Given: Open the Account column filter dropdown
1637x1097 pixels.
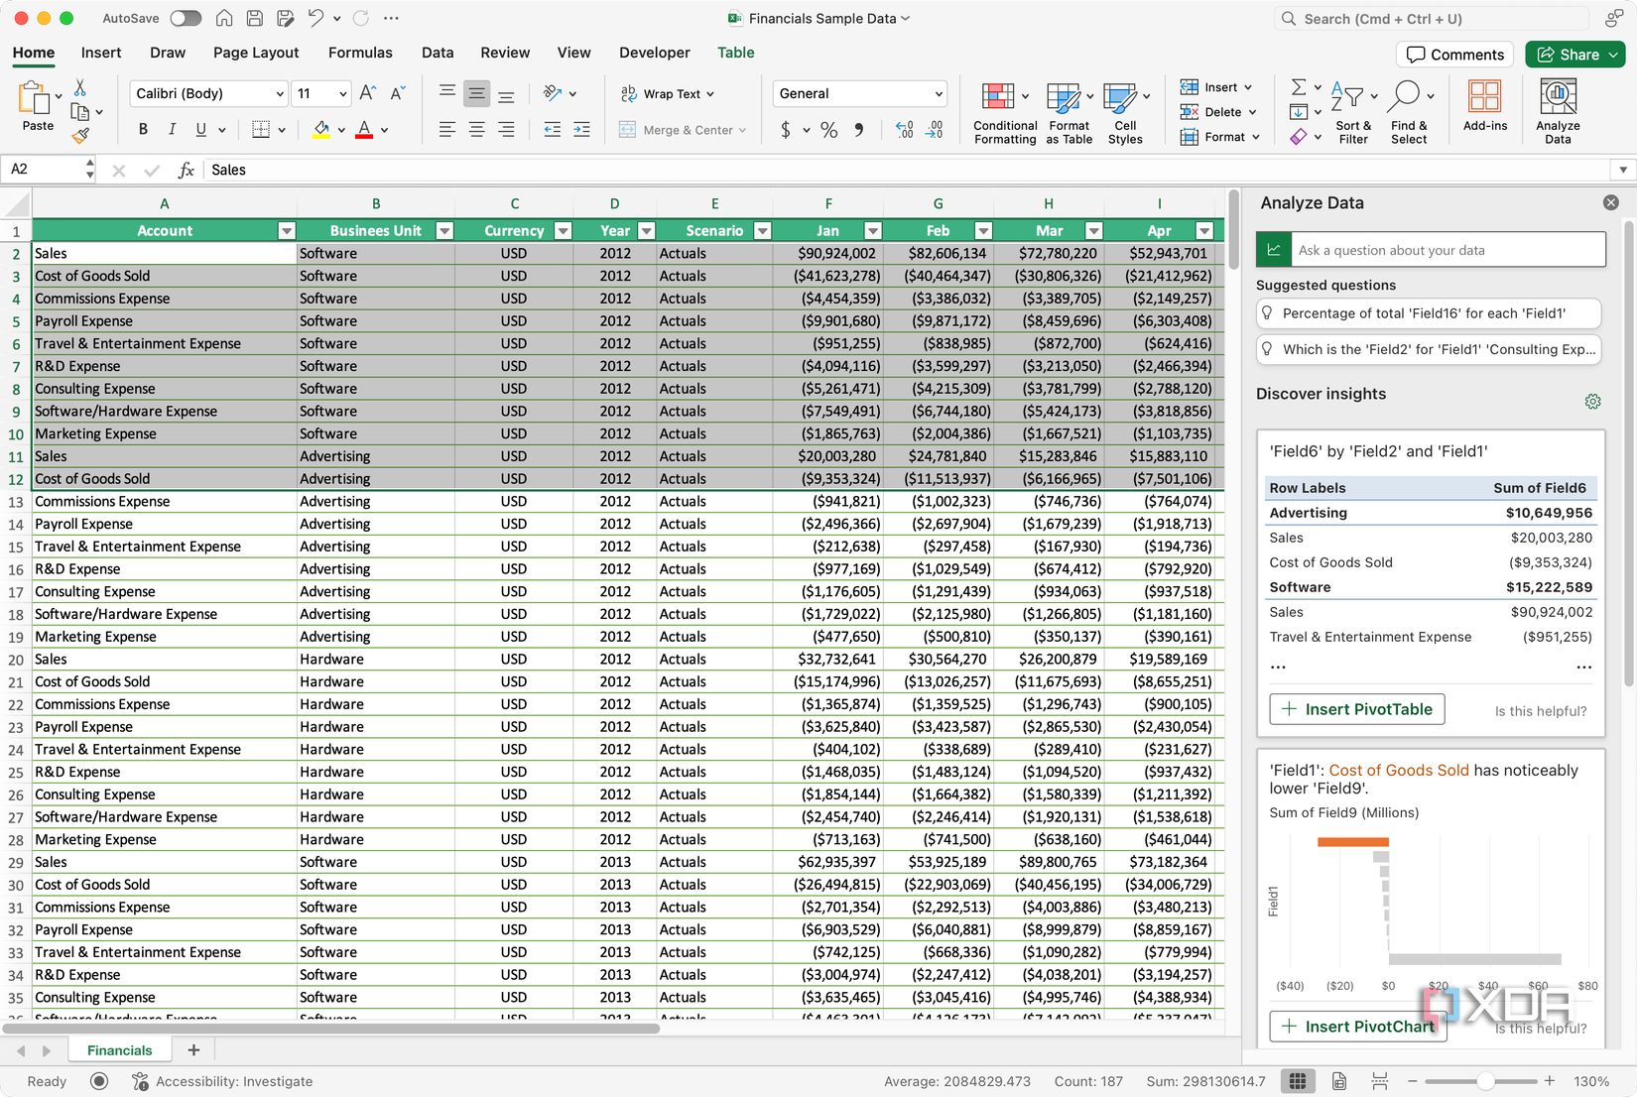Looking at the screenshot, I should [287, 231].
